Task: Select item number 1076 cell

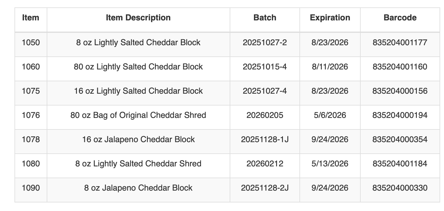Action: click(31, 115)
